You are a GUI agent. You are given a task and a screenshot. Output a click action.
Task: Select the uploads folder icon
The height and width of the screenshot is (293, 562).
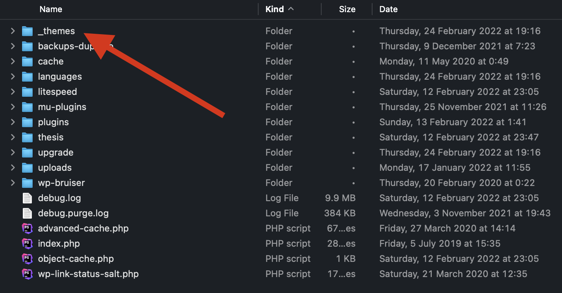(x=27, y=168)
